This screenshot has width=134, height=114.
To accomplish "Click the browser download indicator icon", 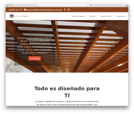I will [91, 5].
